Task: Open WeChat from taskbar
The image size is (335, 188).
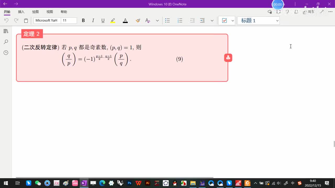Action: tap(38, 183)
